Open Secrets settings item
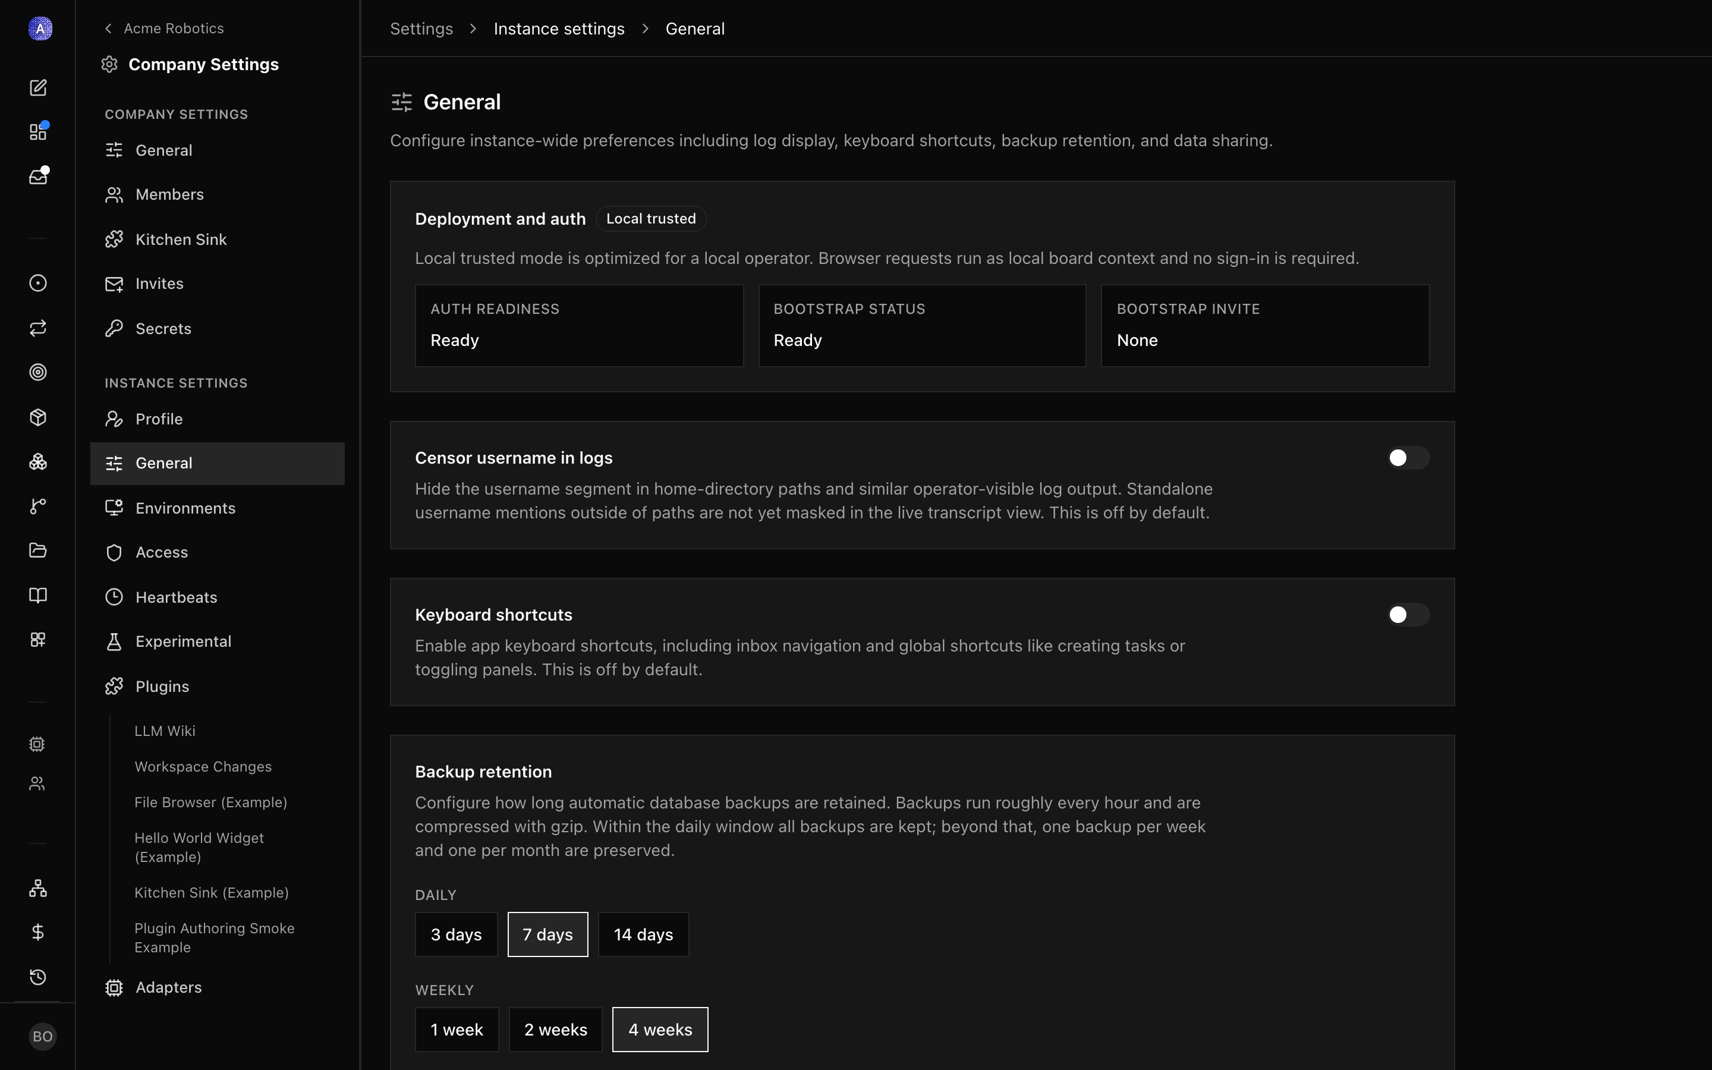 [217, 328]
